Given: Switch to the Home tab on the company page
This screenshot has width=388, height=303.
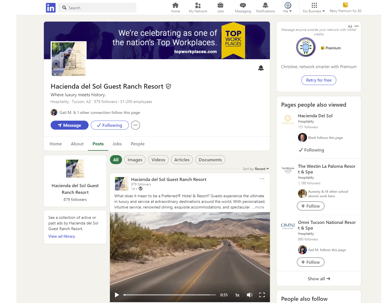Looking at the screenshot, I should click(56, 144).
